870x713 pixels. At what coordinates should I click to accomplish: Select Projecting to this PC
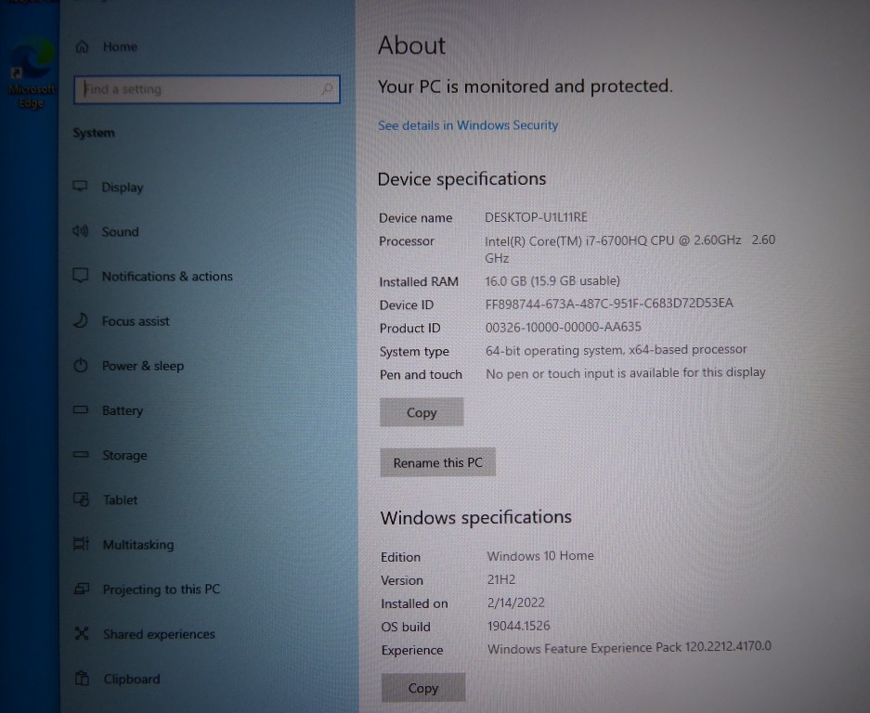point(162,590)
